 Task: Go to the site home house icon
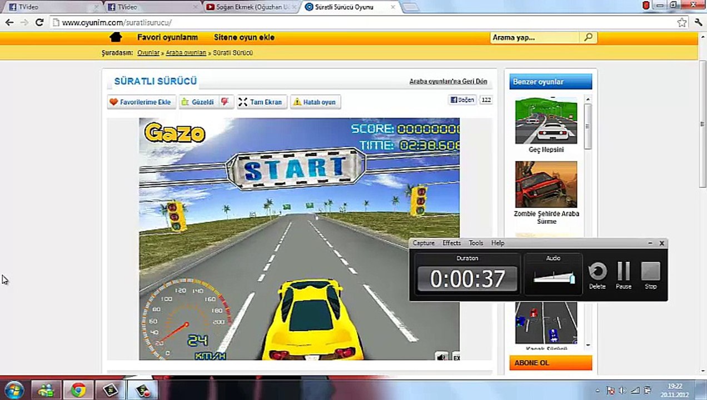click(116, 37)
